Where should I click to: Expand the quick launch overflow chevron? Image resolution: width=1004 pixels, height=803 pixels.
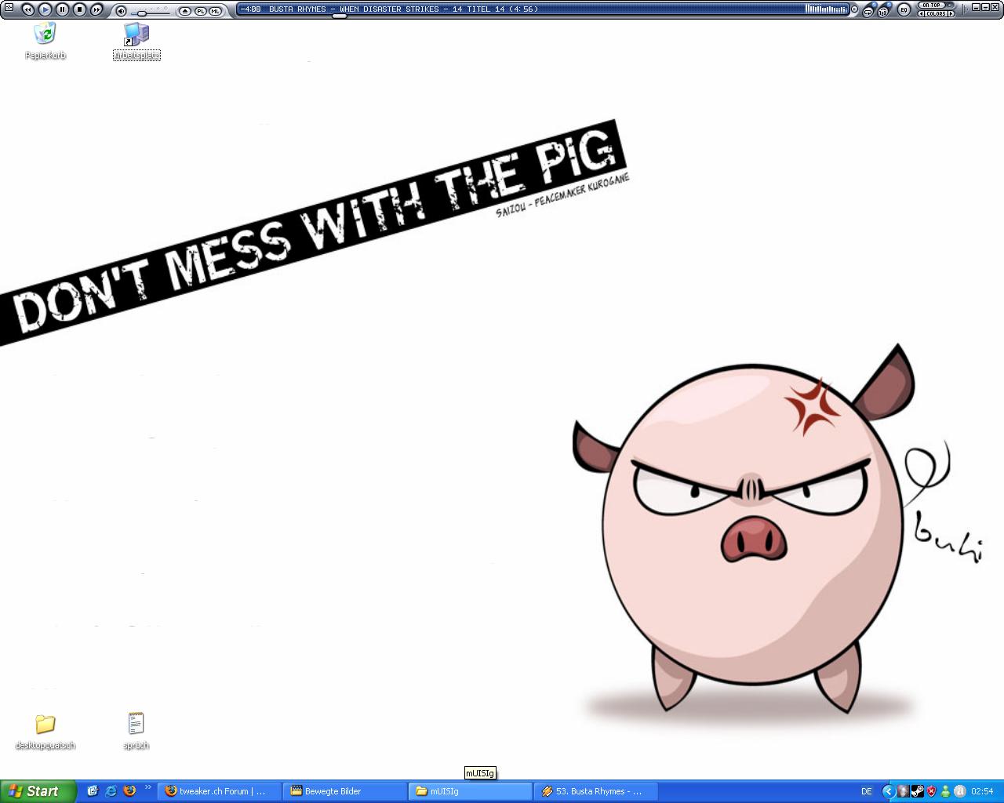point(147,787)
